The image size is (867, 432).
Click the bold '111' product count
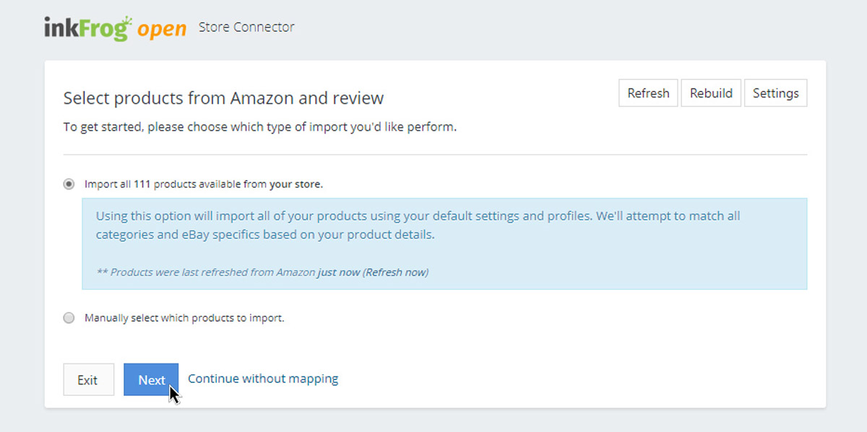[142, 184]
